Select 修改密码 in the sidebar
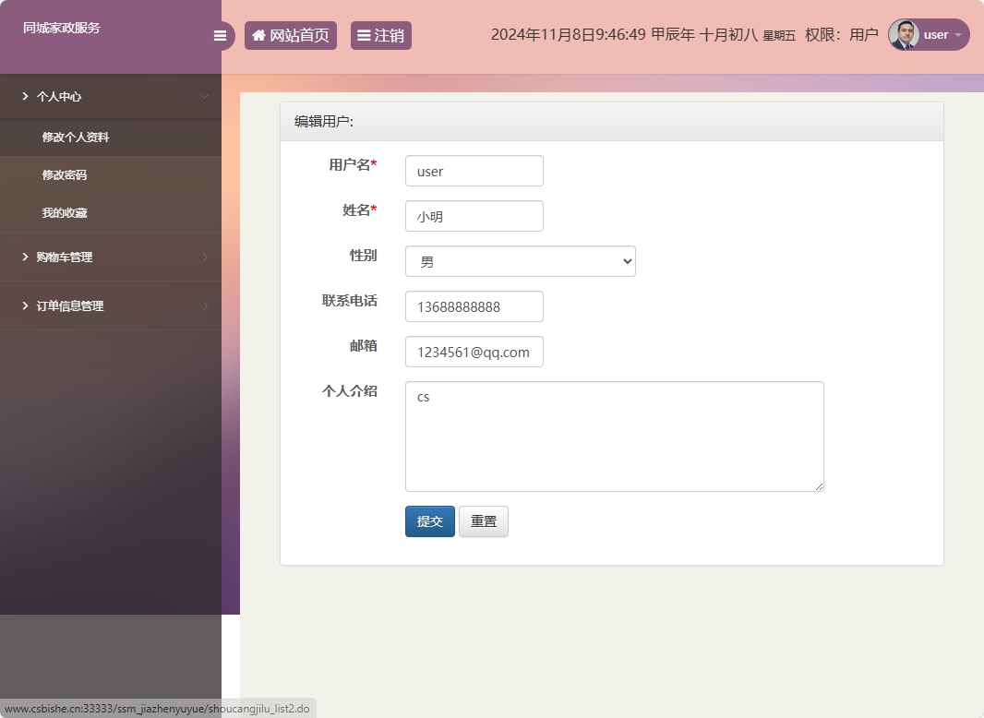 (x=65, y=174)
